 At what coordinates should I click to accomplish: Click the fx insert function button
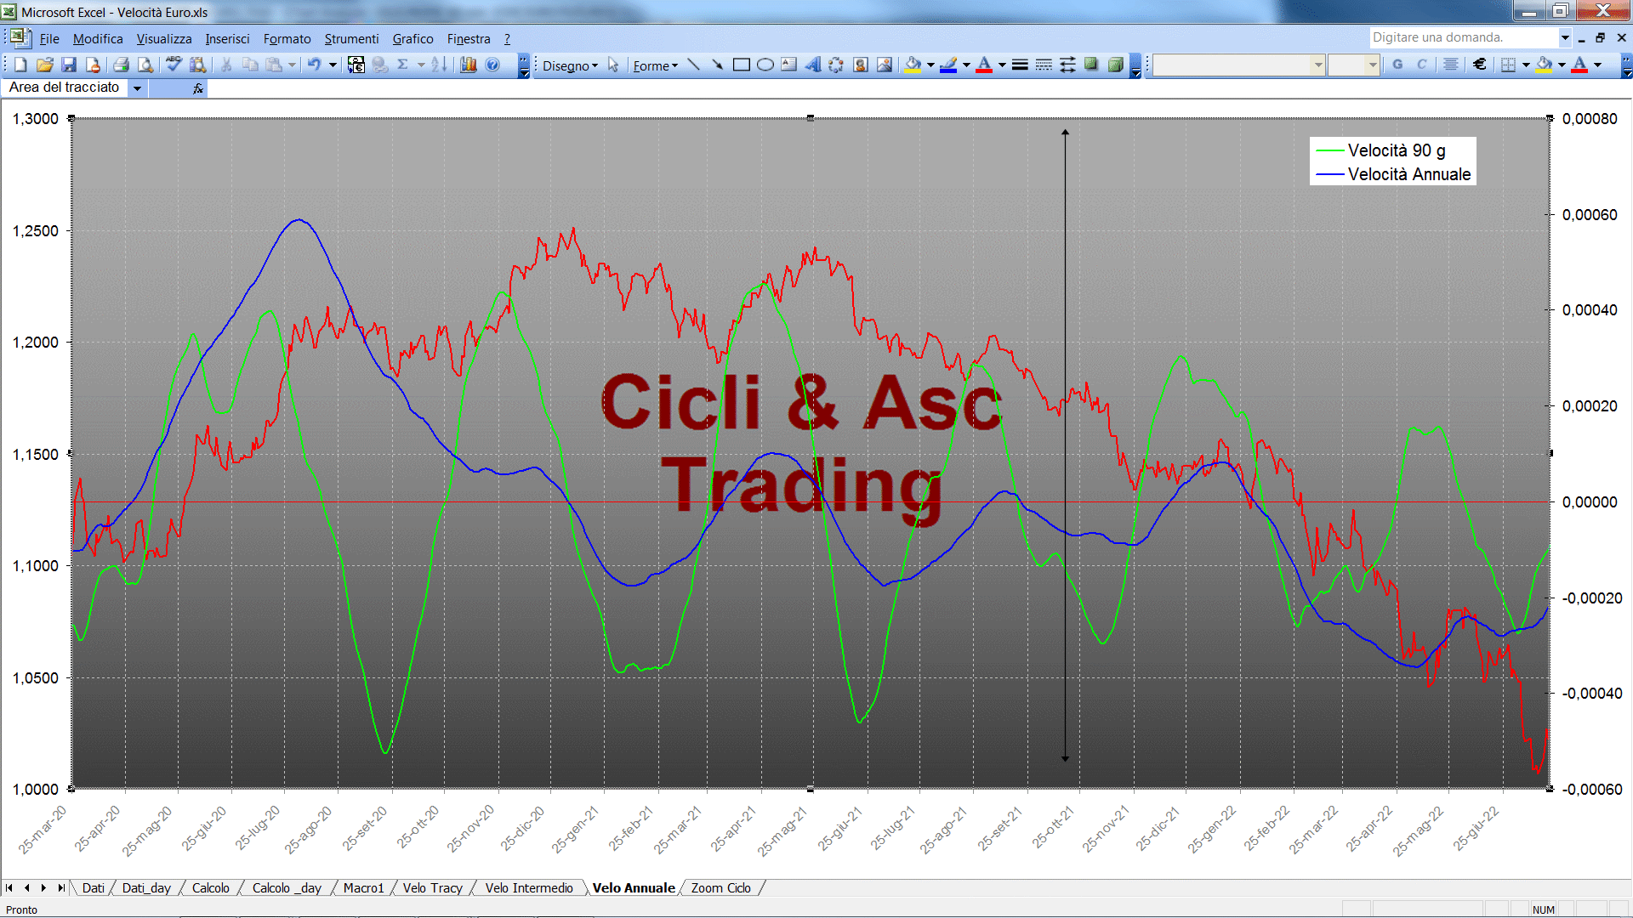coord(198,88)
